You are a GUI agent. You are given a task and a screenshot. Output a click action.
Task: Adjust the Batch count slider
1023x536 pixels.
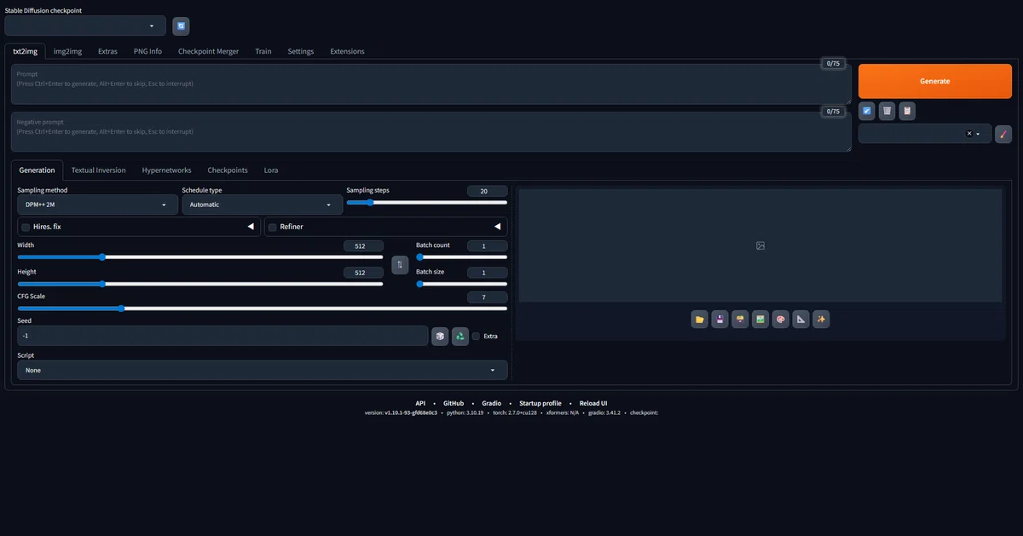tap(461, 256)
